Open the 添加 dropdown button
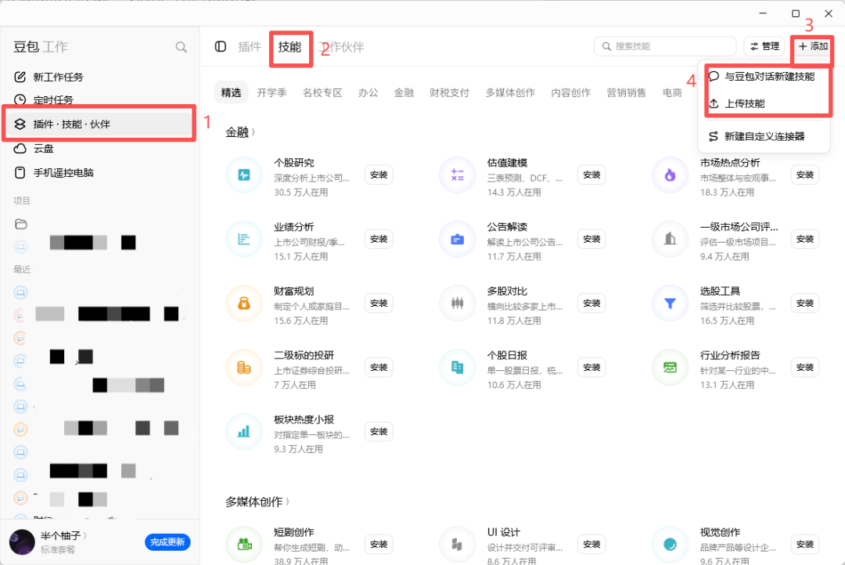Viewport: 845px width, 565px height. (x=813, y=46)
